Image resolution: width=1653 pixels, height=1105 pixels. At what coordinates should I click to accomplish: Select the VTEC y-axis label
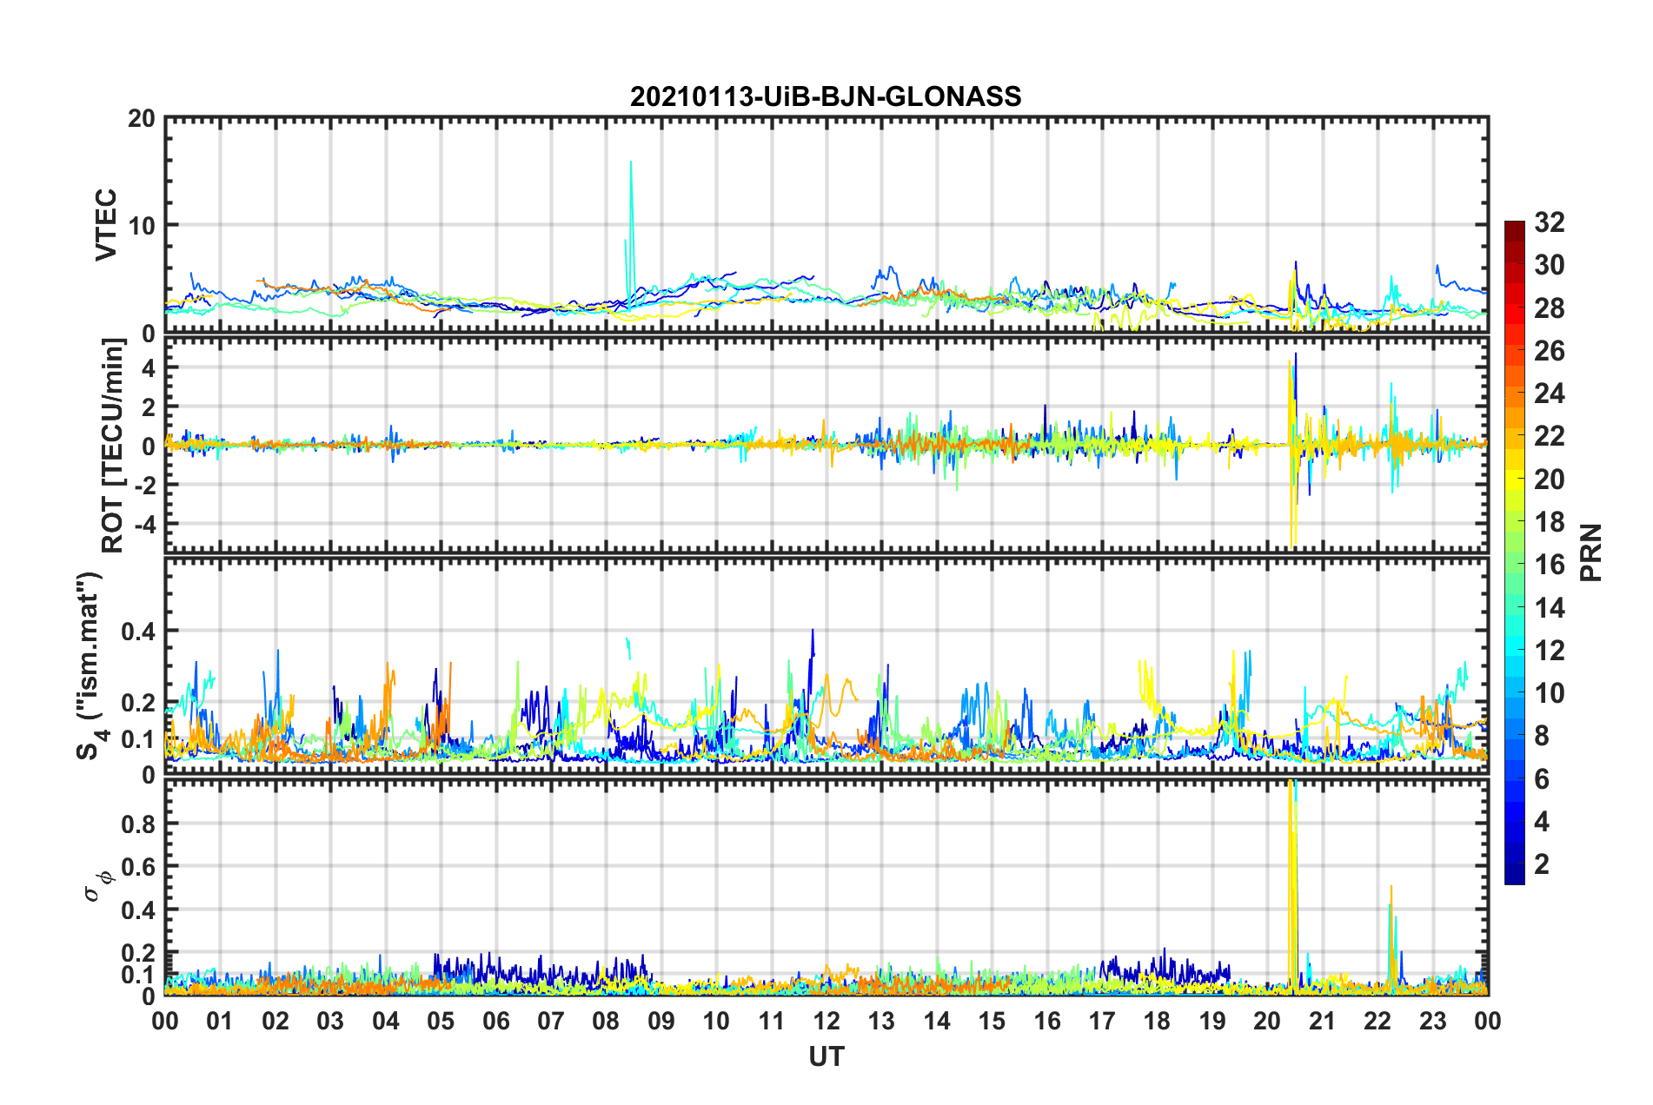pos(106,224)
